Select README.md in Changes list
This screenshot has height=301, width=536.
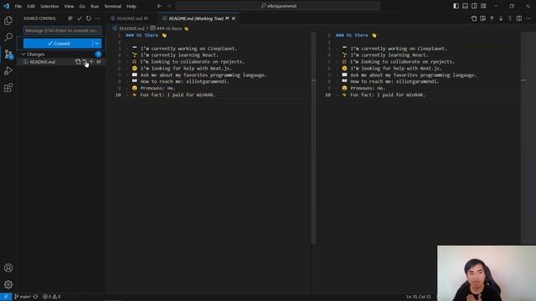pos(43,62)
